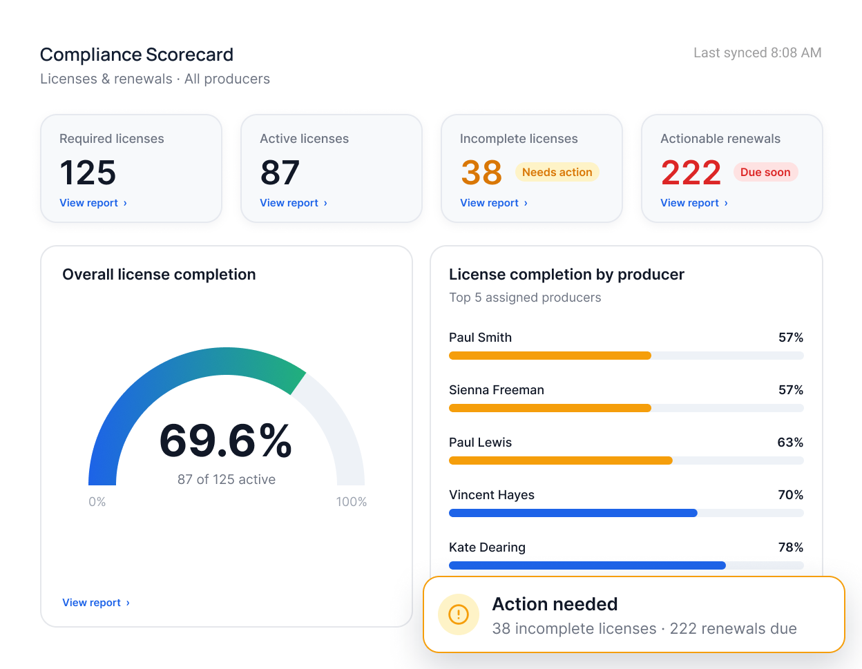
Task: Click the License completion by producer heading
Action: [566, 275]
